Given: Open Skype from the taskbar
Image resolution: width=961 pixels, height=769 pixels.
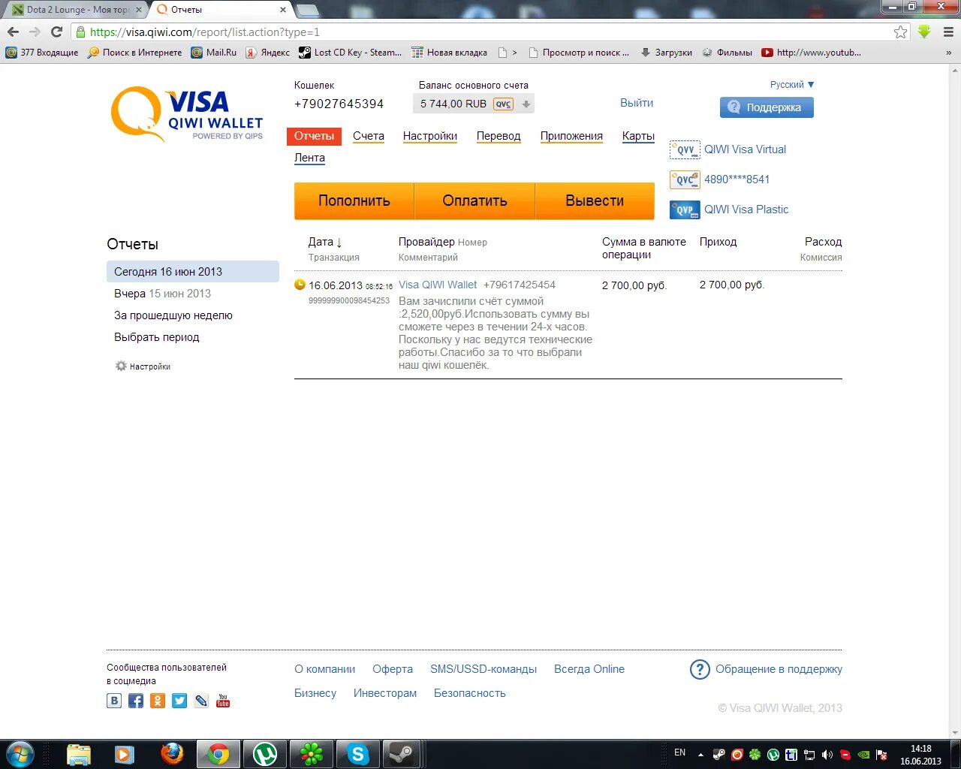Looking at the screenshot, I should (x=357, y=754).
